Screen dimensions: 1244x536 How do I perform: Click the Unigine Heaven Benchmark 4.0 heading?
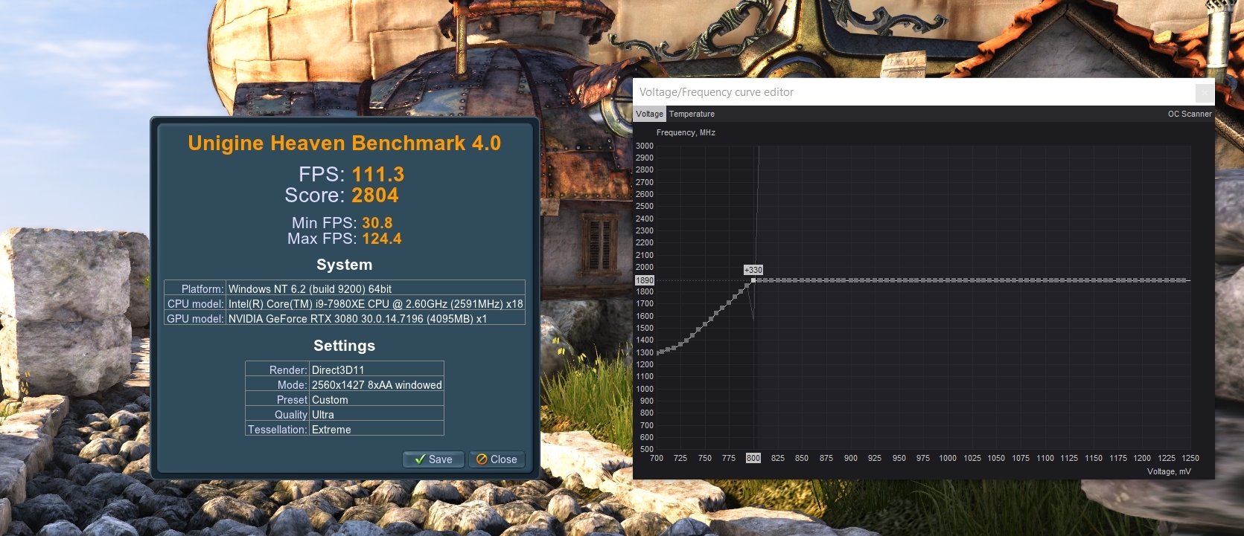pyautogui.click(x=344, y=143)
